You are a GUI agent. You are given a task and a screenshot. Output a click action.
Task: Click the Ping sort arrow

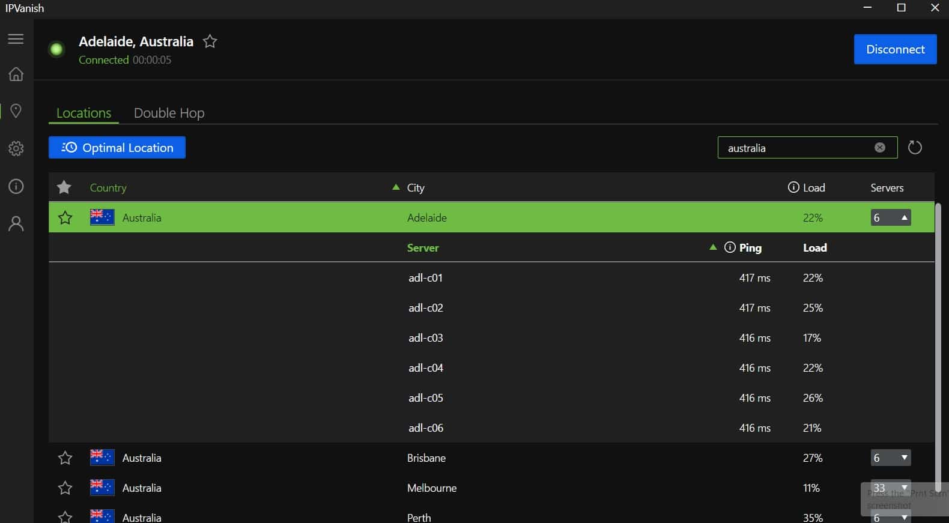(713, 247)
